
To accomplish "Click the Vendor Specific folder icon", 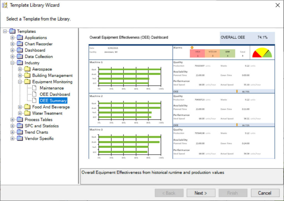I will click(x=20, y=139).
